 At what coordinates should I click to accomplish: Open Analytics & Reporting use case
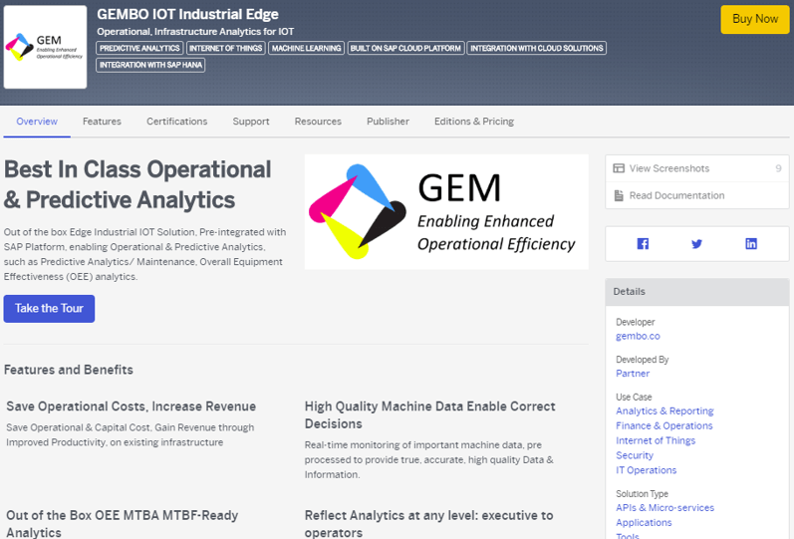pos(664,410)
